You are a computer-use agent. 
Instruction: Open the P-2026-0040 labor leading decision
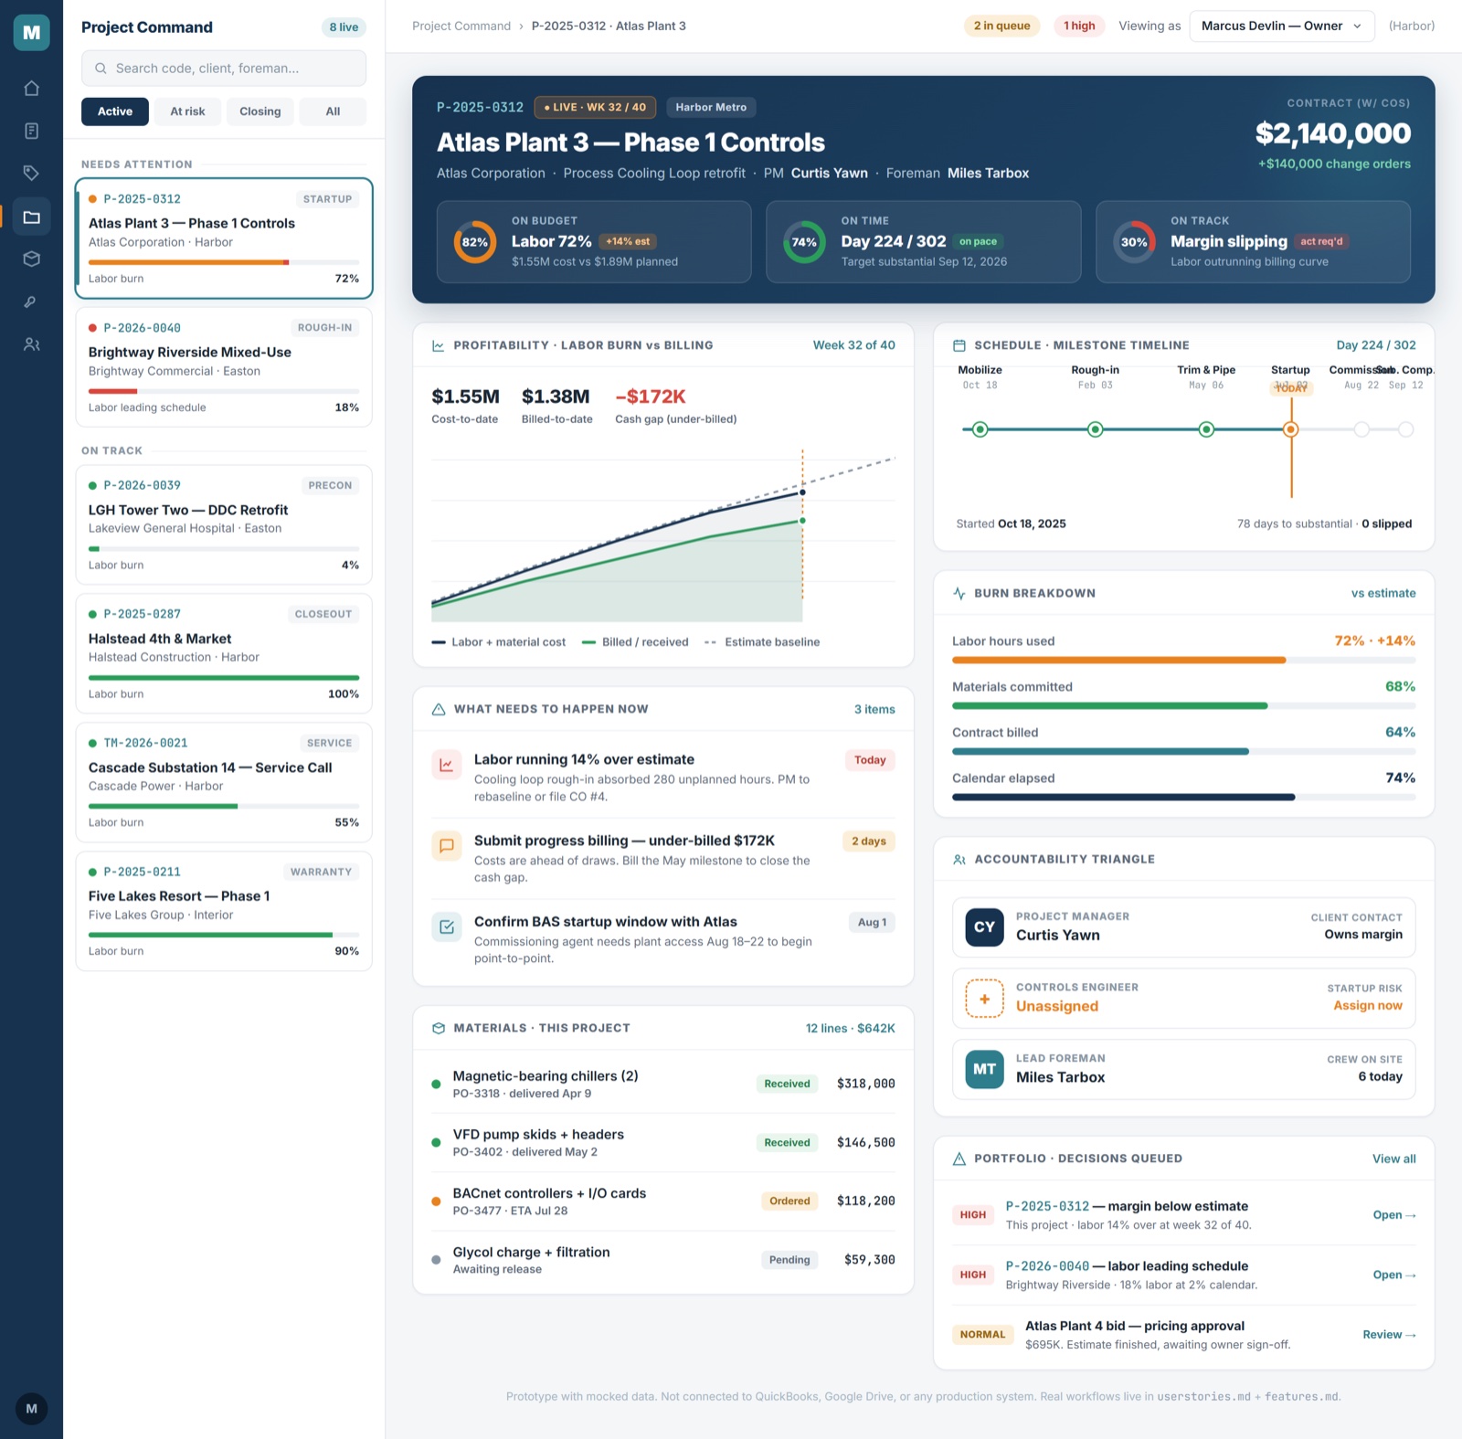[x=1394, y=1275]
